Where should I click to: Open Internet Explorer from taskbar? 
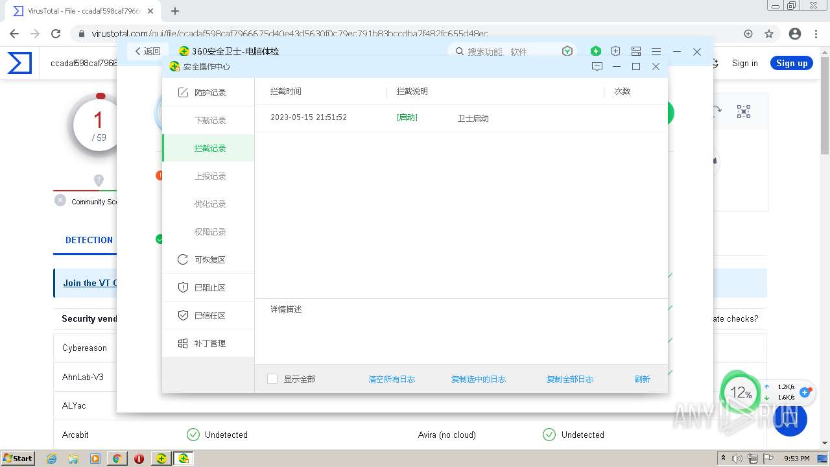click(x=52, y=459)
